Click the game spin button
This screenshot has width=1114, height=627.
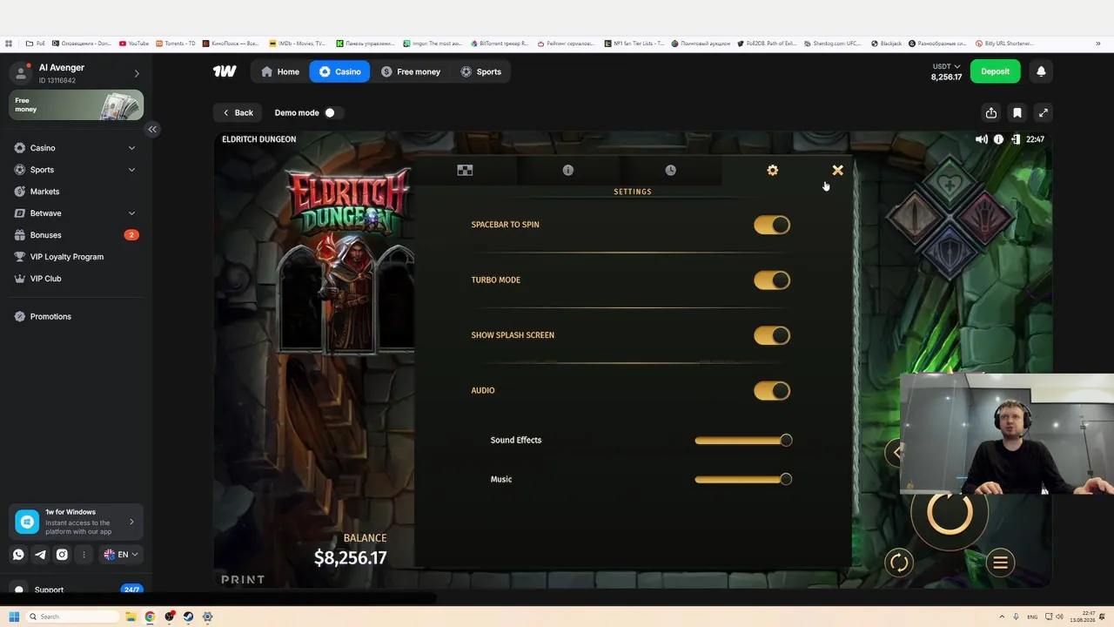pos(950,512)
